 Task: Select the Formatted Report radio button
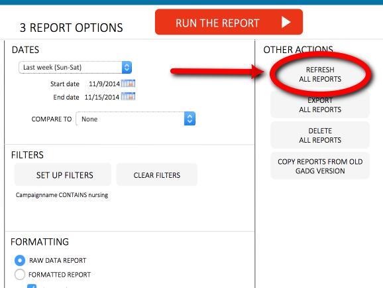pos(20,274)
